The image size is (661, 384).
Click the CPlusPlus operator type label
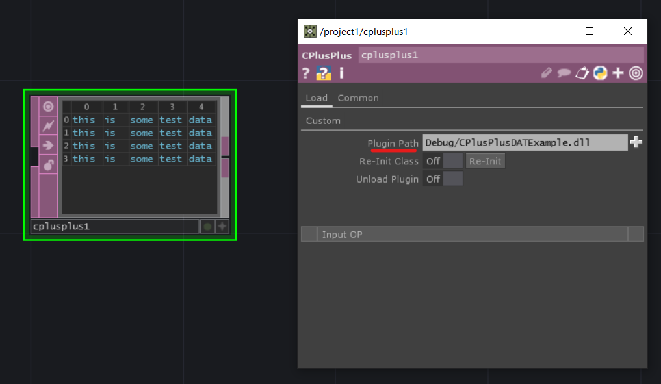(327, 56)
